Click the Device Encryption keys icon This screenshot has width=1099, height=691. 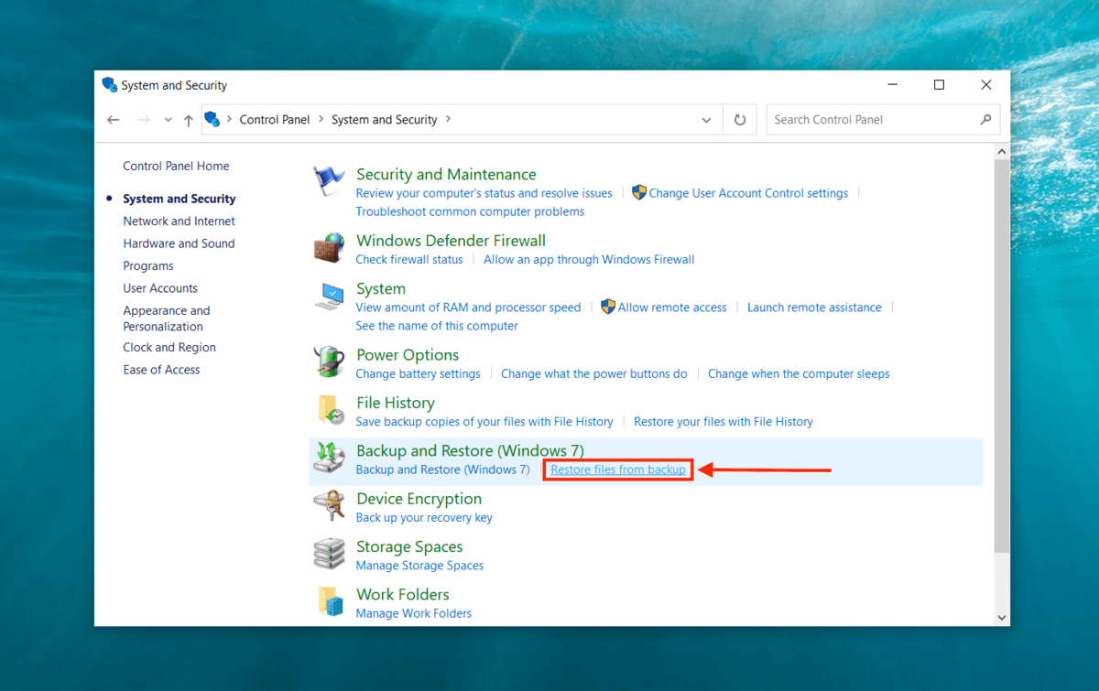click(x=329, y=505)
